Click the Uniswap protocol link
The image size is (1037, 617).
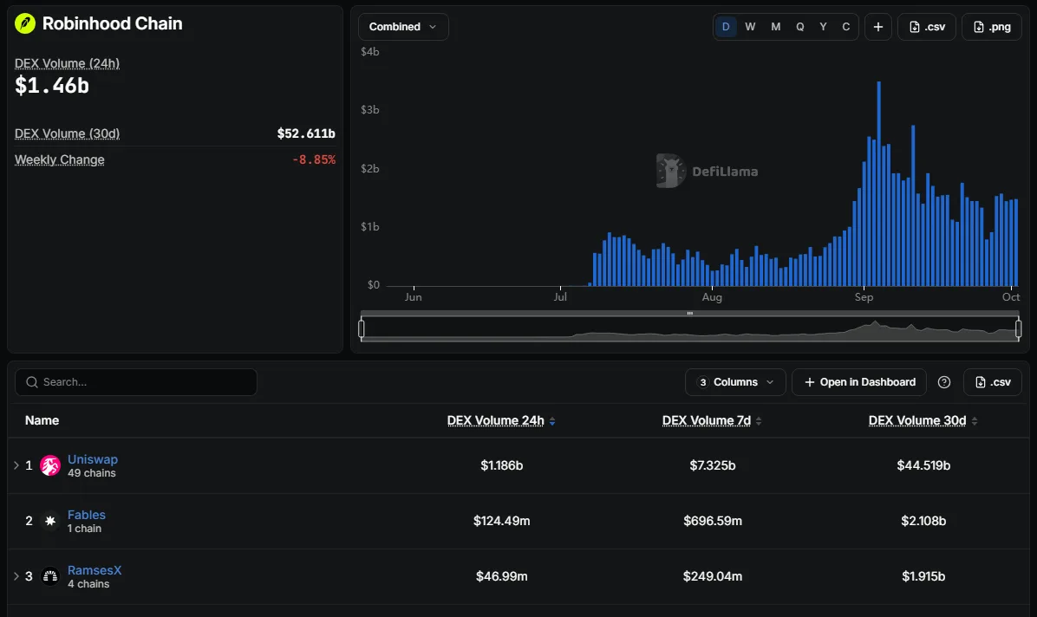coord(93,459)
